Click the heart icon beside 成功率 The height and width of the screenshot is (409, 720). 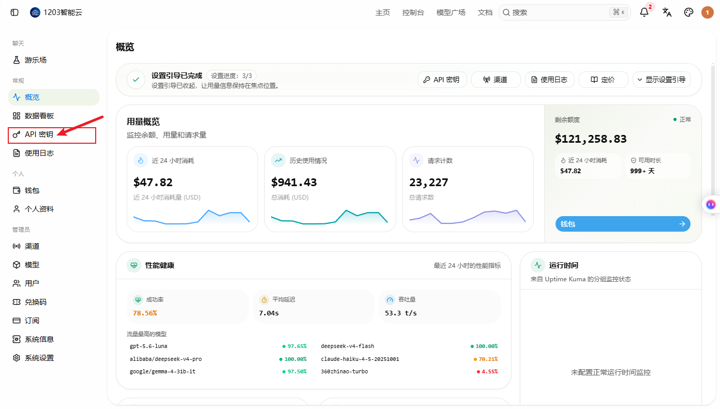coord(138,299)
